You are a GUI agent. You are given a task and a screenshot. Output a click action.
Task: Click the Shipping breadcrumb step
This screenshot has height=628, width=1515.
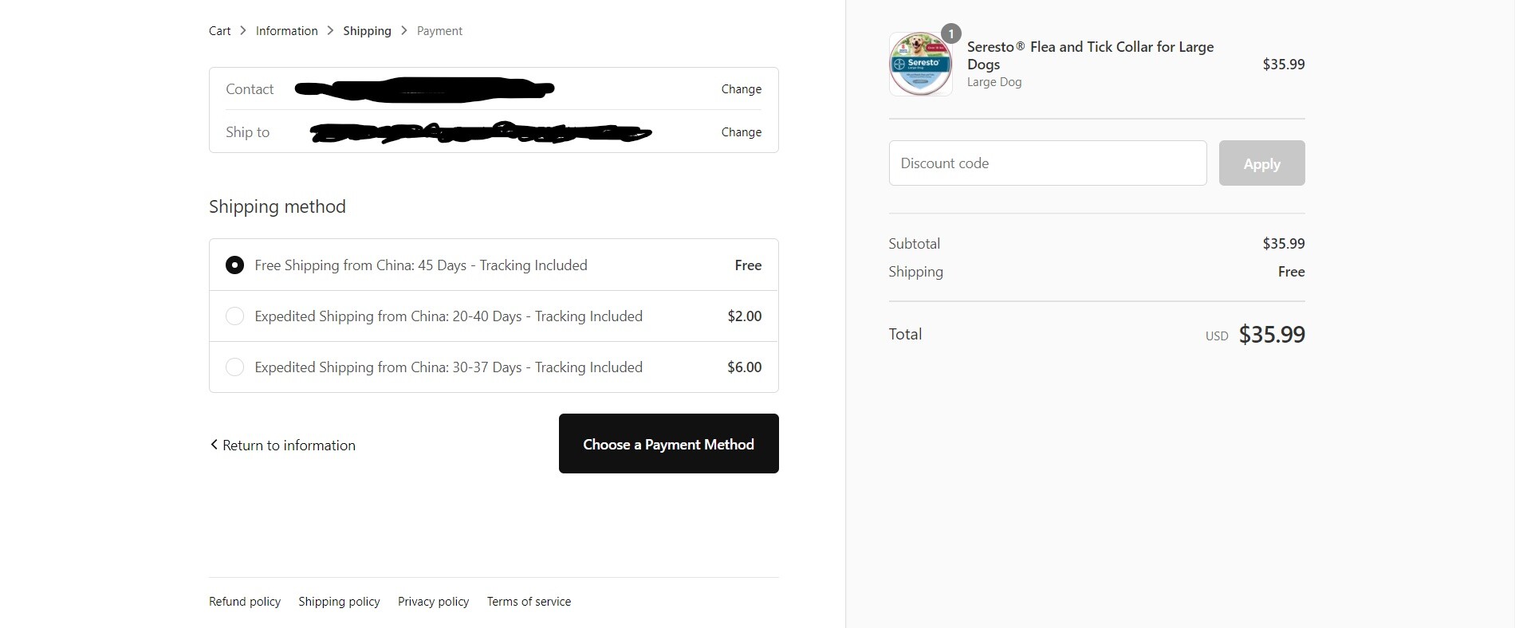coord(367,31)
